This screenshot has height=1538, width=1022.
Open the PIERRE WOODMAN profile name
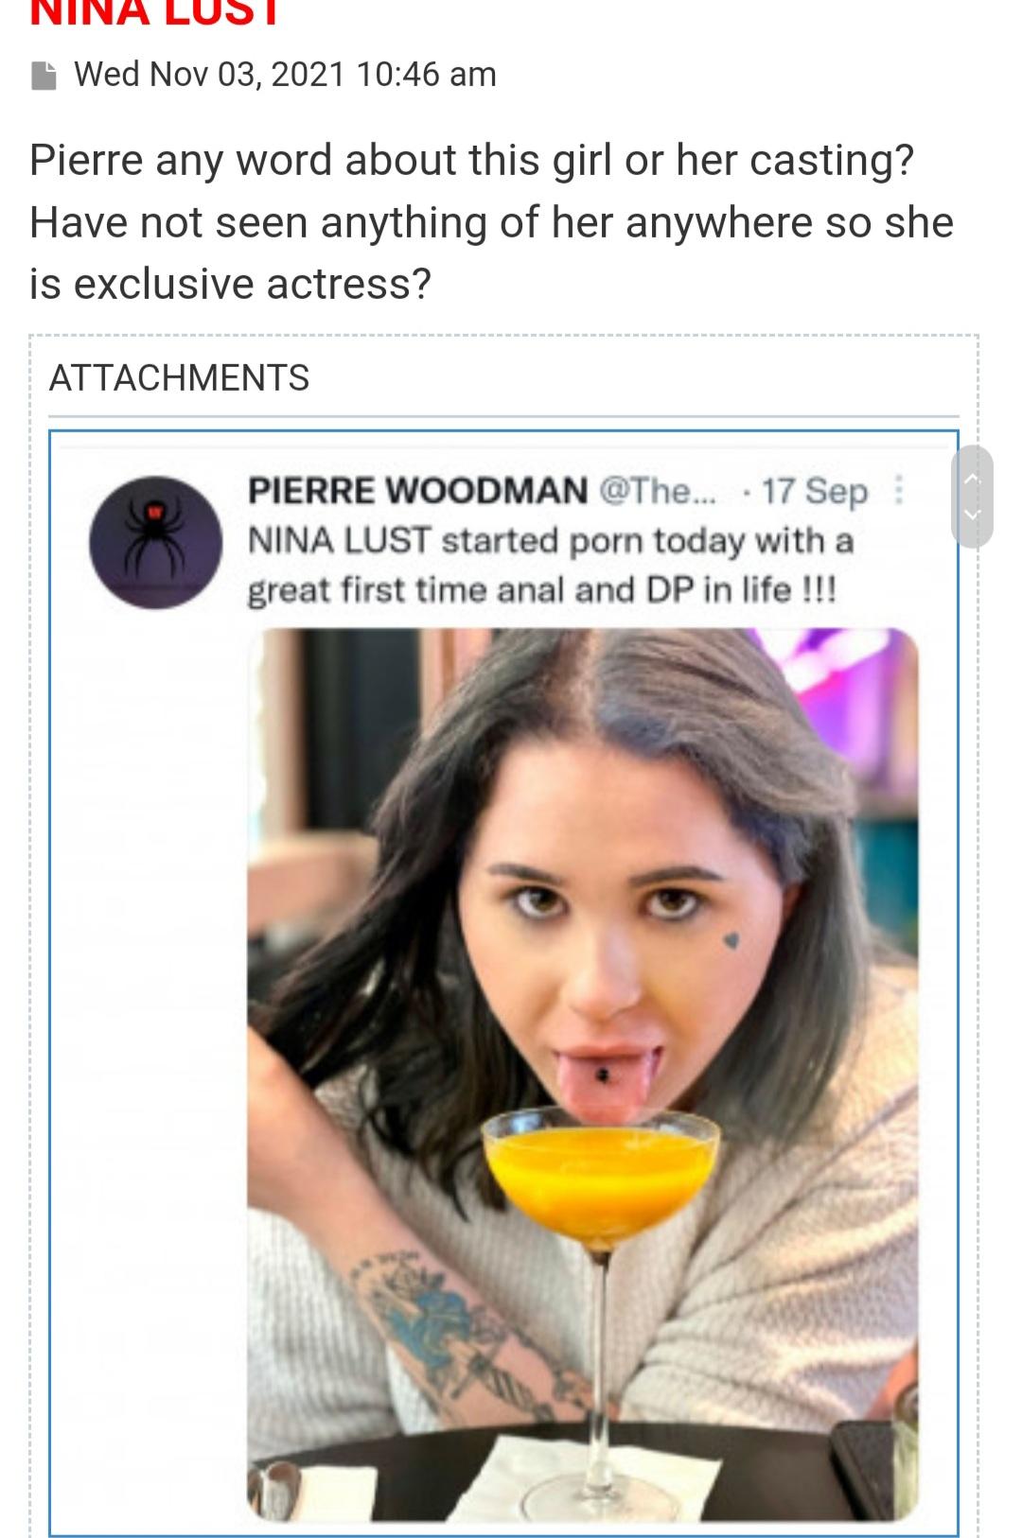[x=417, y=491]
